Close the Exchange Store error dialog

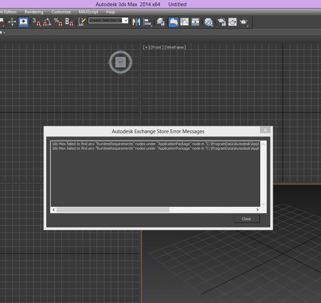pos(247,219)
